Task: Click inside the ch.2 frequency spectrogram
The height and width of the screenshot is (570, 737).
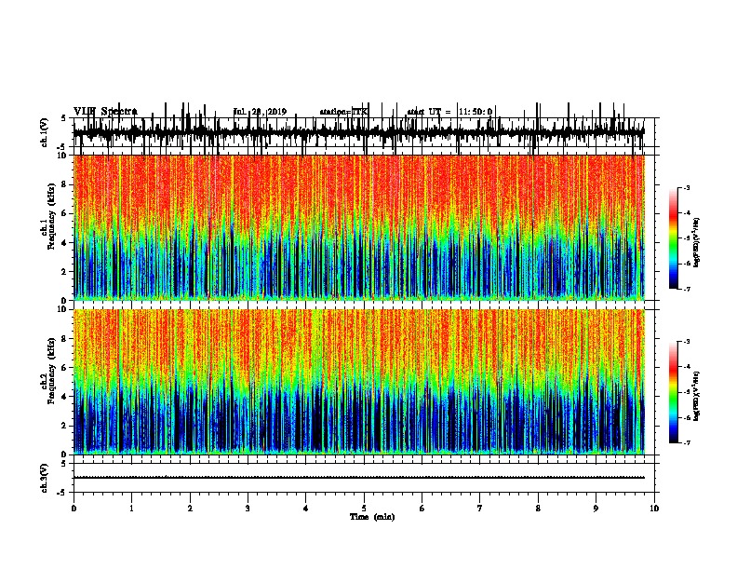Action: coord(358,382)
